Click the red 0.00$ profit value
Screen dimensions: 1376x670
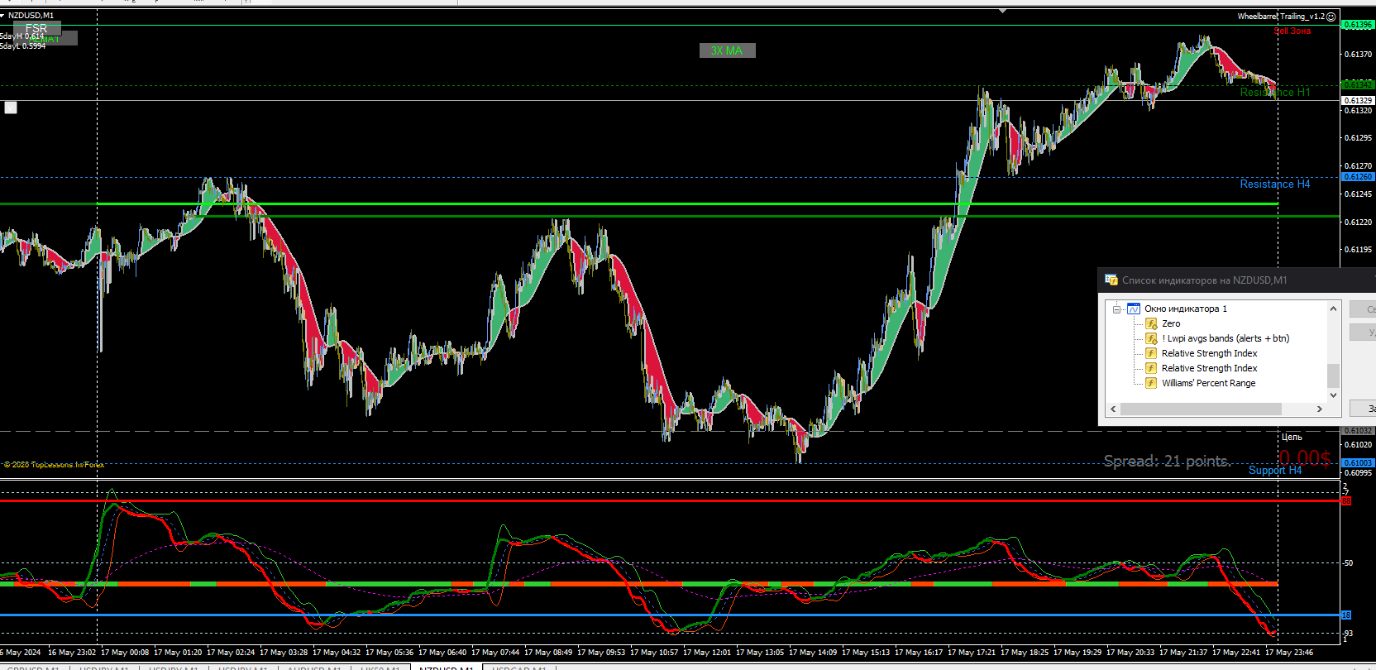click(x=1305, y=458)
